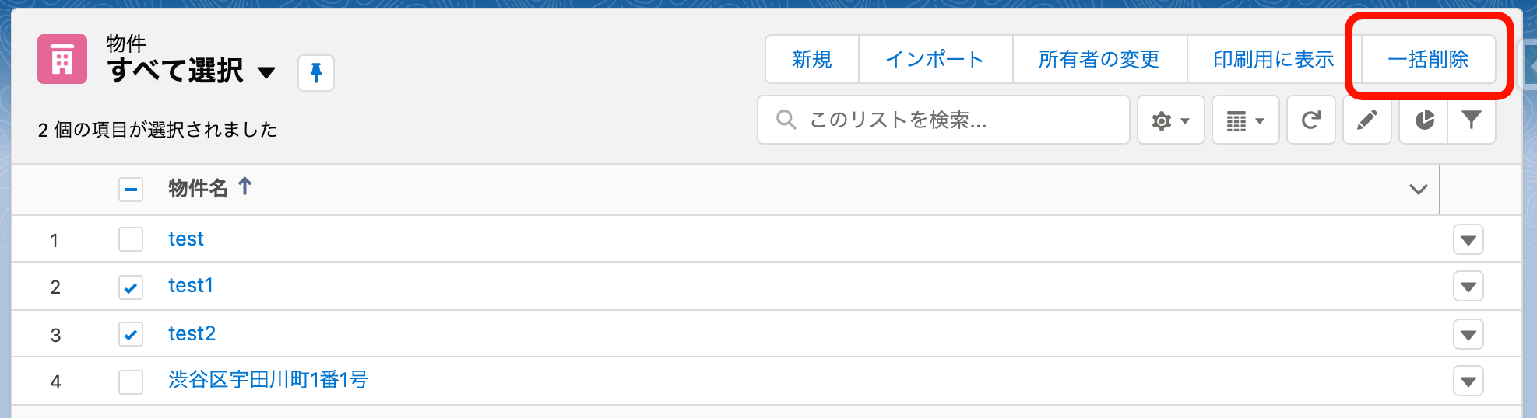
Task: Pin this list view with pin icon
Action: [x=316, y=73]
